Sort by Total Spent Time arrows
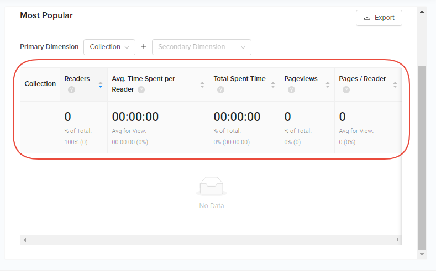 pos(273,84)
